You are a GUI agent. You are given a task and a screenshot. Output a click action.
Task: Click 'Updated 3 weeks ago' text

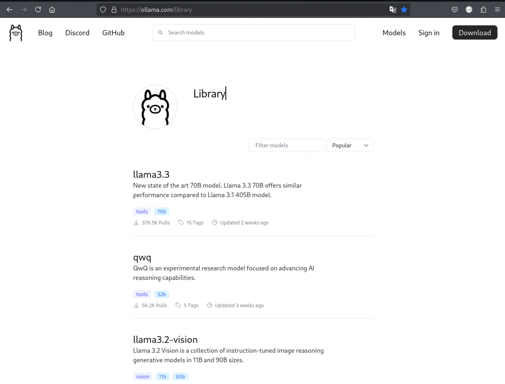tap(239, 305)
